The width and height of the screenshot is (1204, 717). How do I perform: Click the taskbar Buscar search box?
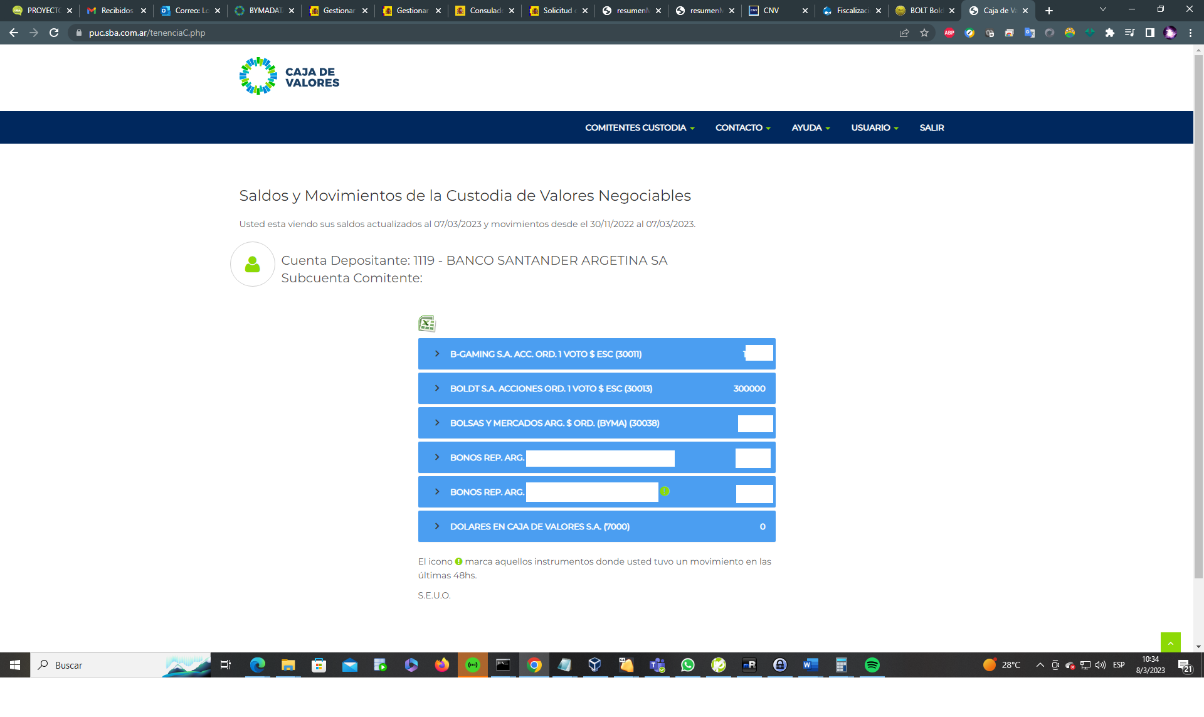tap(120, 665)
